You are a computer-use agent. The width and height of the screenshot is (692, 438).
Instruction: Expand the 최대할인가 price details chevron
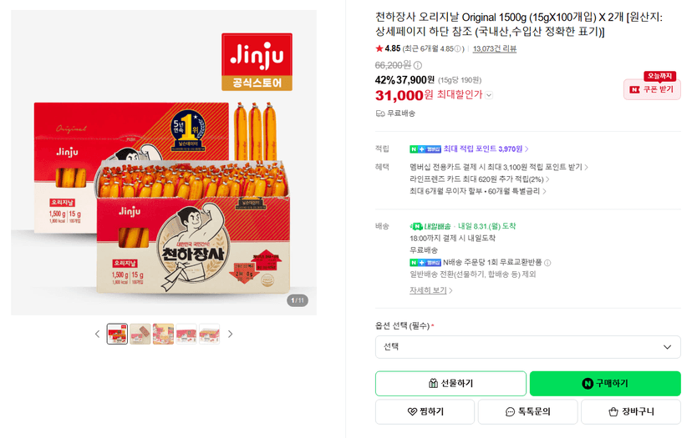[489, 95]
